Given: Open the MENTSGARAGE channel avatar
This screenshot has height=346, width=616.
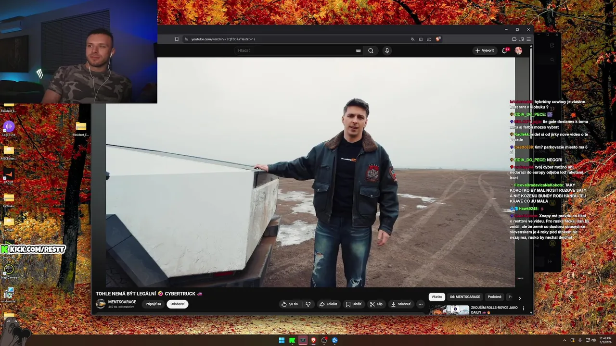Looking at the screenshot, I should [x=101, y=304].
